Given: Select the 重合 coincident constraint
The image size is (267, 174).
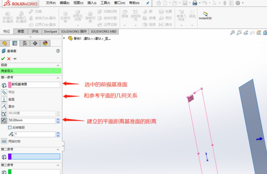Looking at the screenshot, I should pyautogui.click(x=4, y=106).
